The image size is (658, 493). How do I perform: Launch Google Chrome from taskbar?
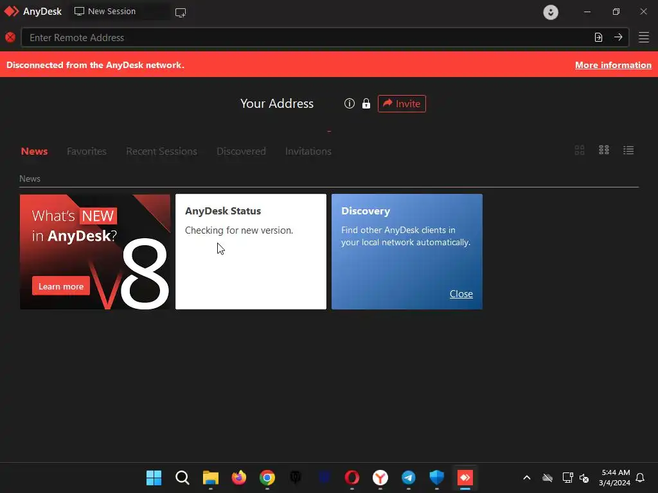coord(267,478)
